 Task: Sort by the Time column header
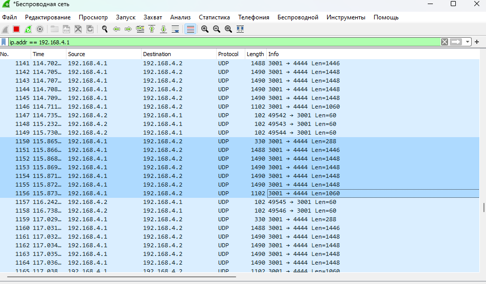click(x=49, y=54)
